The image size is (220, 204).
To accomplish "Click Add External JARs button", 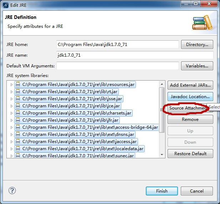I will pos(190,85).
